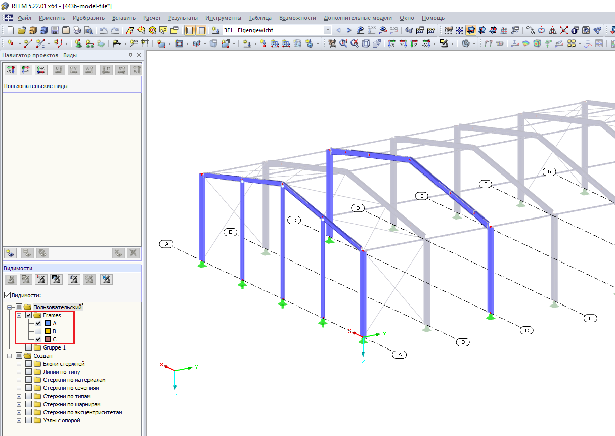Open an existing file from the toolbar

(x=22, y=30)
